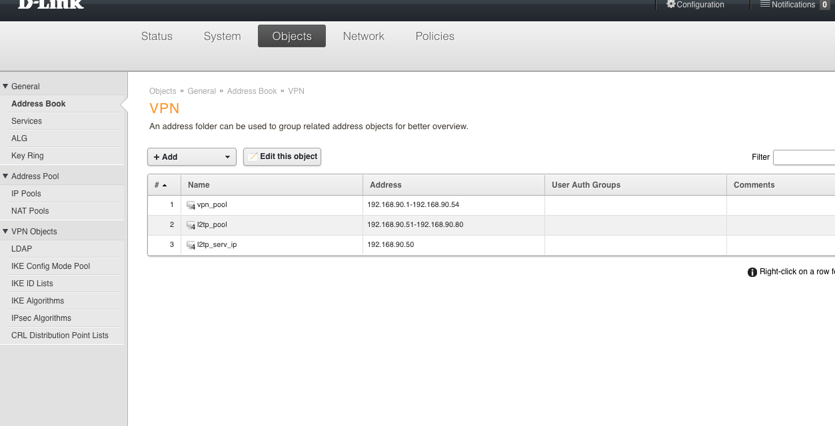Screen dimensions: 835x426
Task: Select the Objects tab
Action: point(292,37)
